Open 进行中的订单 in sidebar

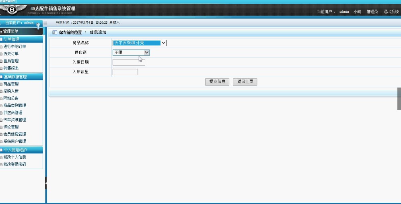[14, 47]
